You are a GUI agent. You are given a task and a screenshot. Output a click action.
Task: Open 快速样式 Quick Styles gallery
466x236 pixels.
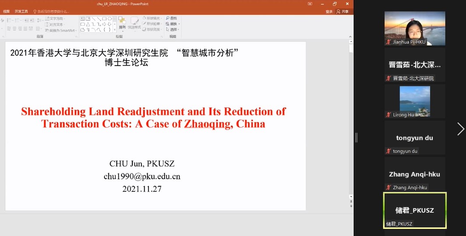coord(134,24)
